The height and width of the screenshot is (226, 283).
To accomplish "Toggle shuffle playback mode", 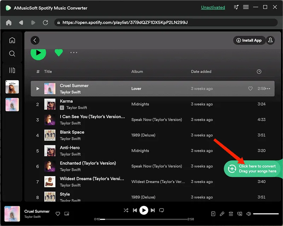I will tap(126, 210).
